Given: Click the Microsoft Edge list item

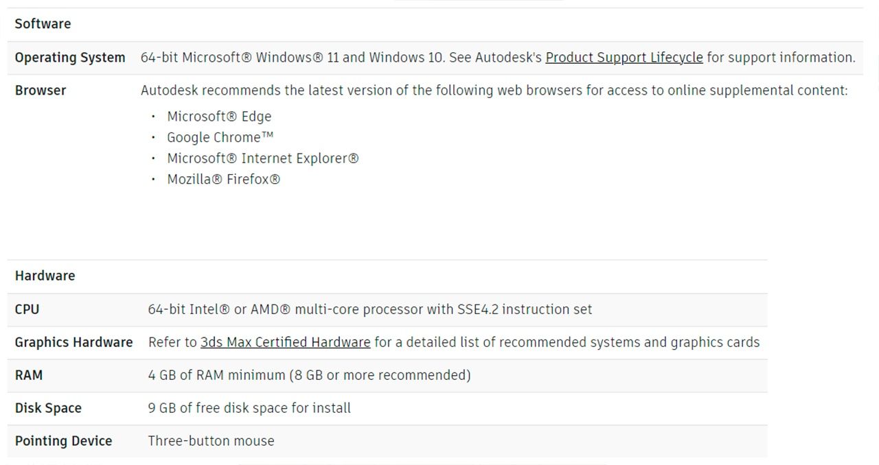Looking at the screenshot, I should tap(219, 117).
